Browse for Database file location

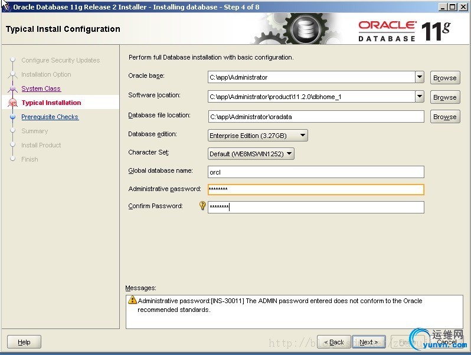[445, 117]
